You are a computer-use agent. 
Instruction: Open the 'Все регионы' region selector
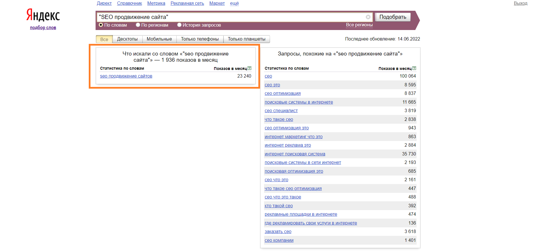pos(359,25)
